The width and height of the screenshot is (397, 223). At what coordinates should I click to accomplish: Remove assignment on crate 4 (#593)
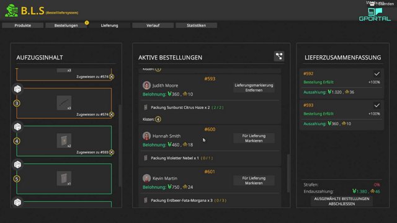point(112,152)
